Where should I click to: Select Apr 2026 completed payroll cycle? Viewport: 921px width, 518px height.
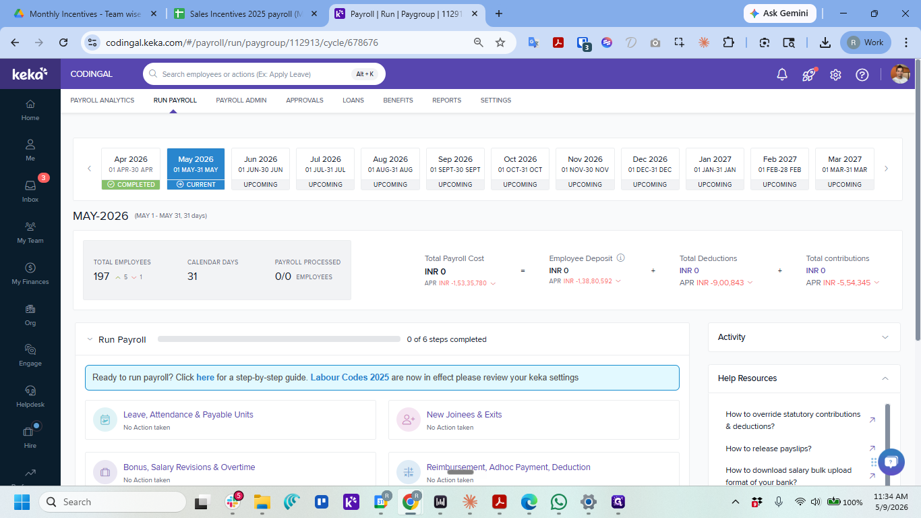click(x=131, y=169)
